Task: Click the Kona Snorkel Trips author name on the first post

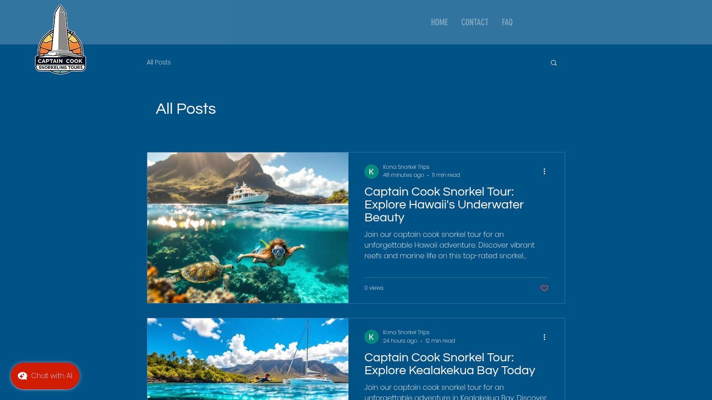Action: click(406, 167)
